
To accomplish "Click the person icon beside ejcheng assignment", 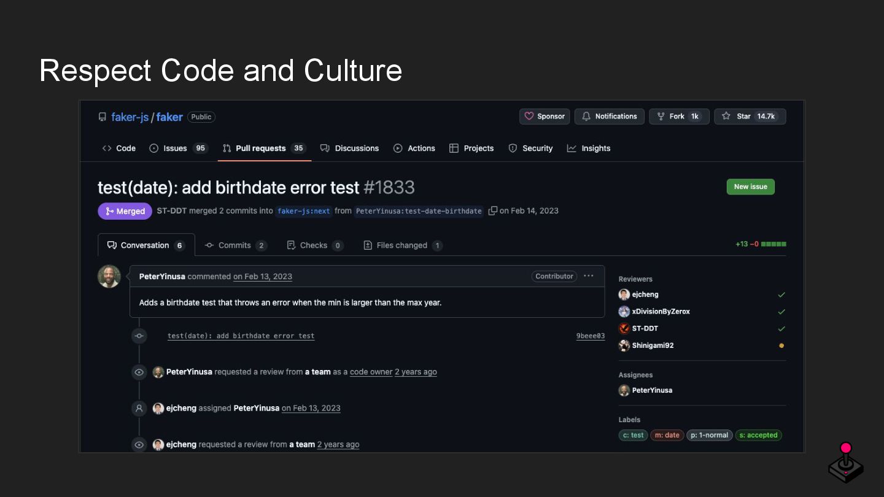I will [x=139, y=408].
